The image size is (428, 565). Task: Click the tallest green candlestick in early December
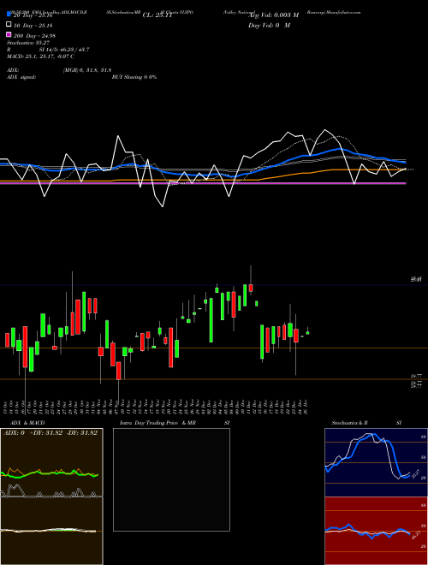(x=211, y=320)
